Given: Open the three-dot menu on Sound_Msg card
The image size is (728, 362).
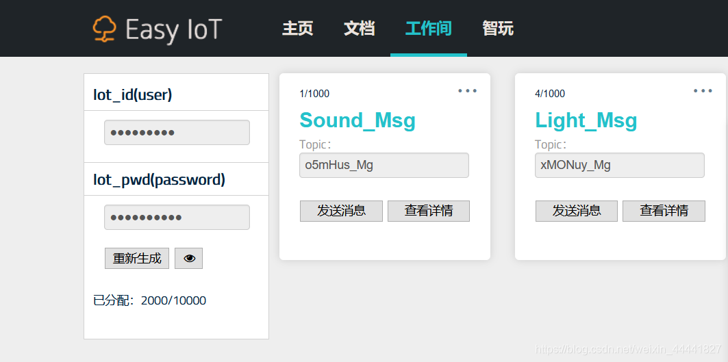Looking at the screenshot, I should [468, 91].
